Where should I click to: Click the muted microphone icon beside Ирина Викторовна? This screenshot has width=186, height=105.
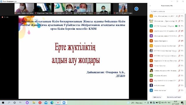click(179, 41)
